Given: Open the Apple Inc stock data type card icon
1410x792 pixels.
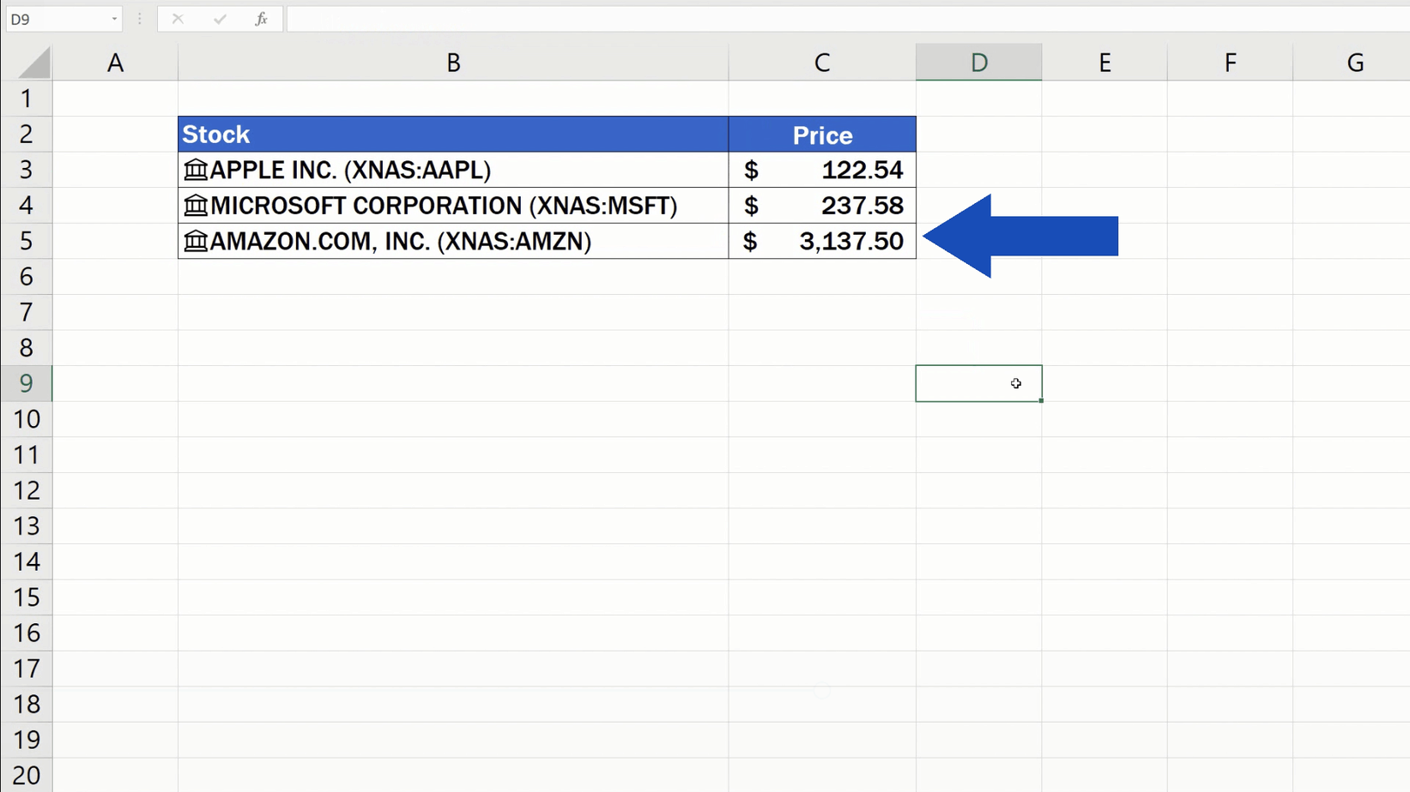Looking at the screenshot, I should [195, 170].
